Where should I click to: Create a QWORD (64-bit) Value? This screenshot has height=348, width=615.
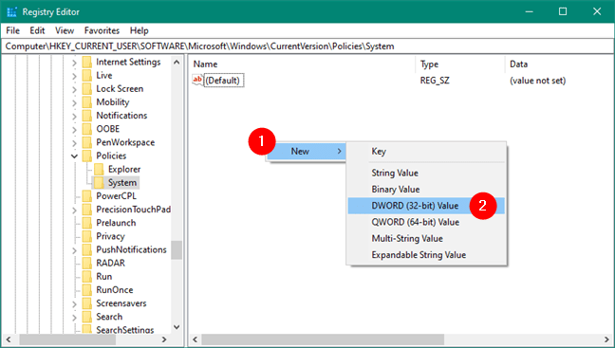click(426, 222)
